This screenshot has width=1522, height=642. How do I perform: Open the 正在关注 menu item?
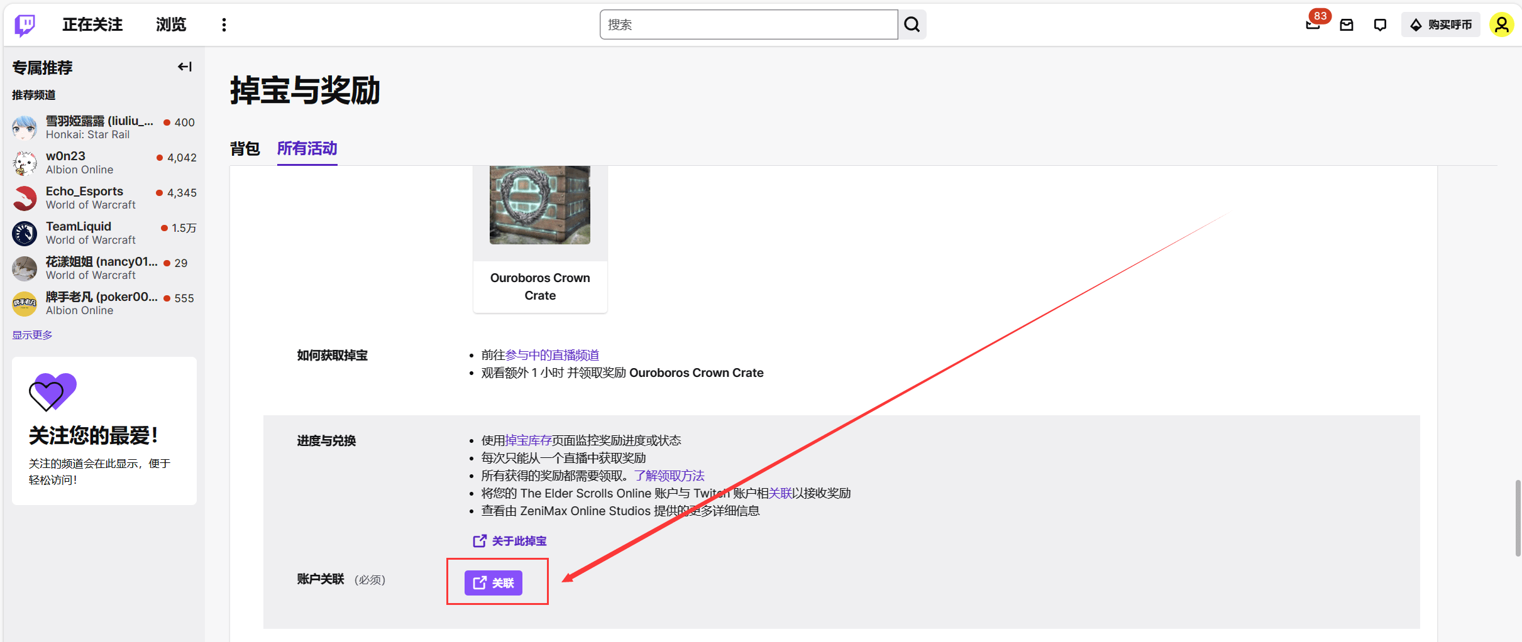pos(92,24)
